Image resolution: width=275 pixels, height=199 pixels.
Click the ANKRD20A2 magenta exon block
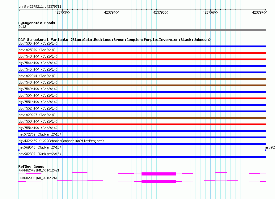[x=159, y=174]
